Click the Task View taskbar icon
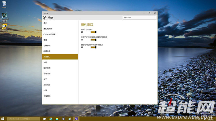This screenshot has height=121, width=216. (45, 119)
